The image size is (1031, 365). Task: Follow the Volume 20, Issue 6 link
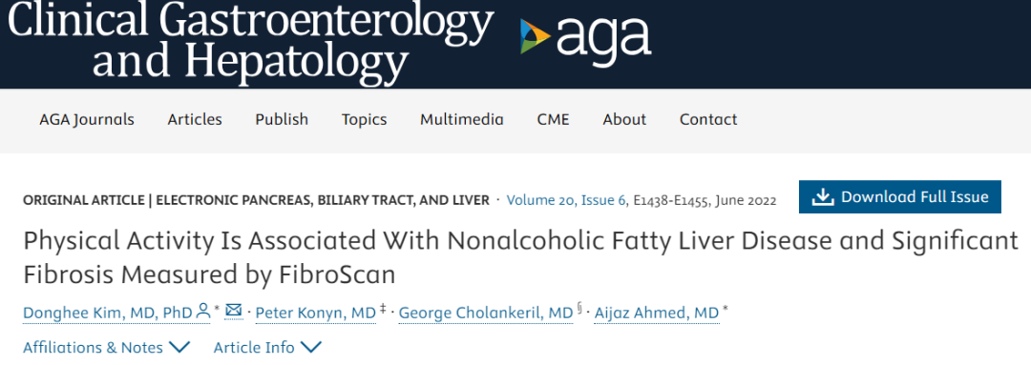566,199
